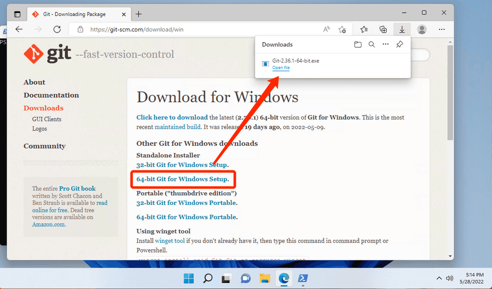
Task: Click 64-bit Git for Windows Setup
Action: [182, 179]
